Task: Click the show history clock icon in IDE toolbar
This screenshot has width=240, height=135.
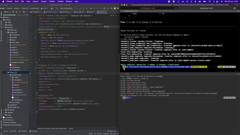Action: click(104, 8)
